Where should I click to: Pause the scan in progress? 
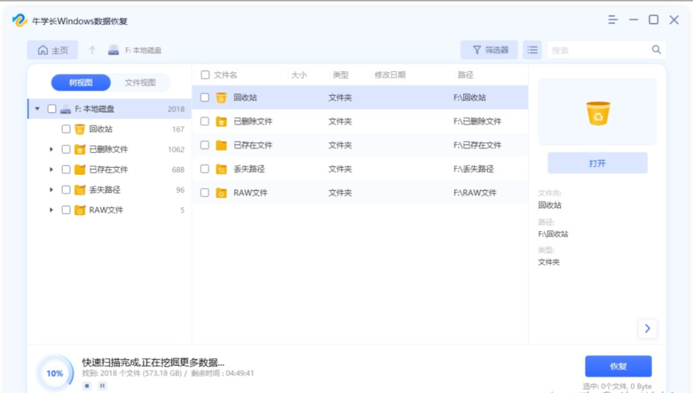click(102, 385)
